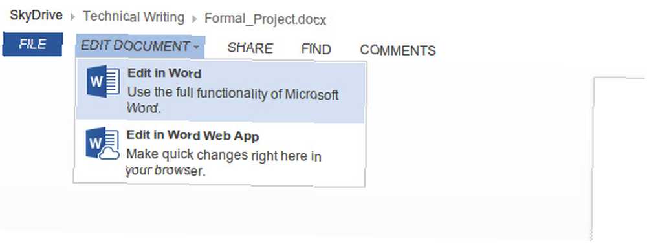Viewport: 647px width, 243px height.
Task: Open the FILE tab
Action: 32,45
